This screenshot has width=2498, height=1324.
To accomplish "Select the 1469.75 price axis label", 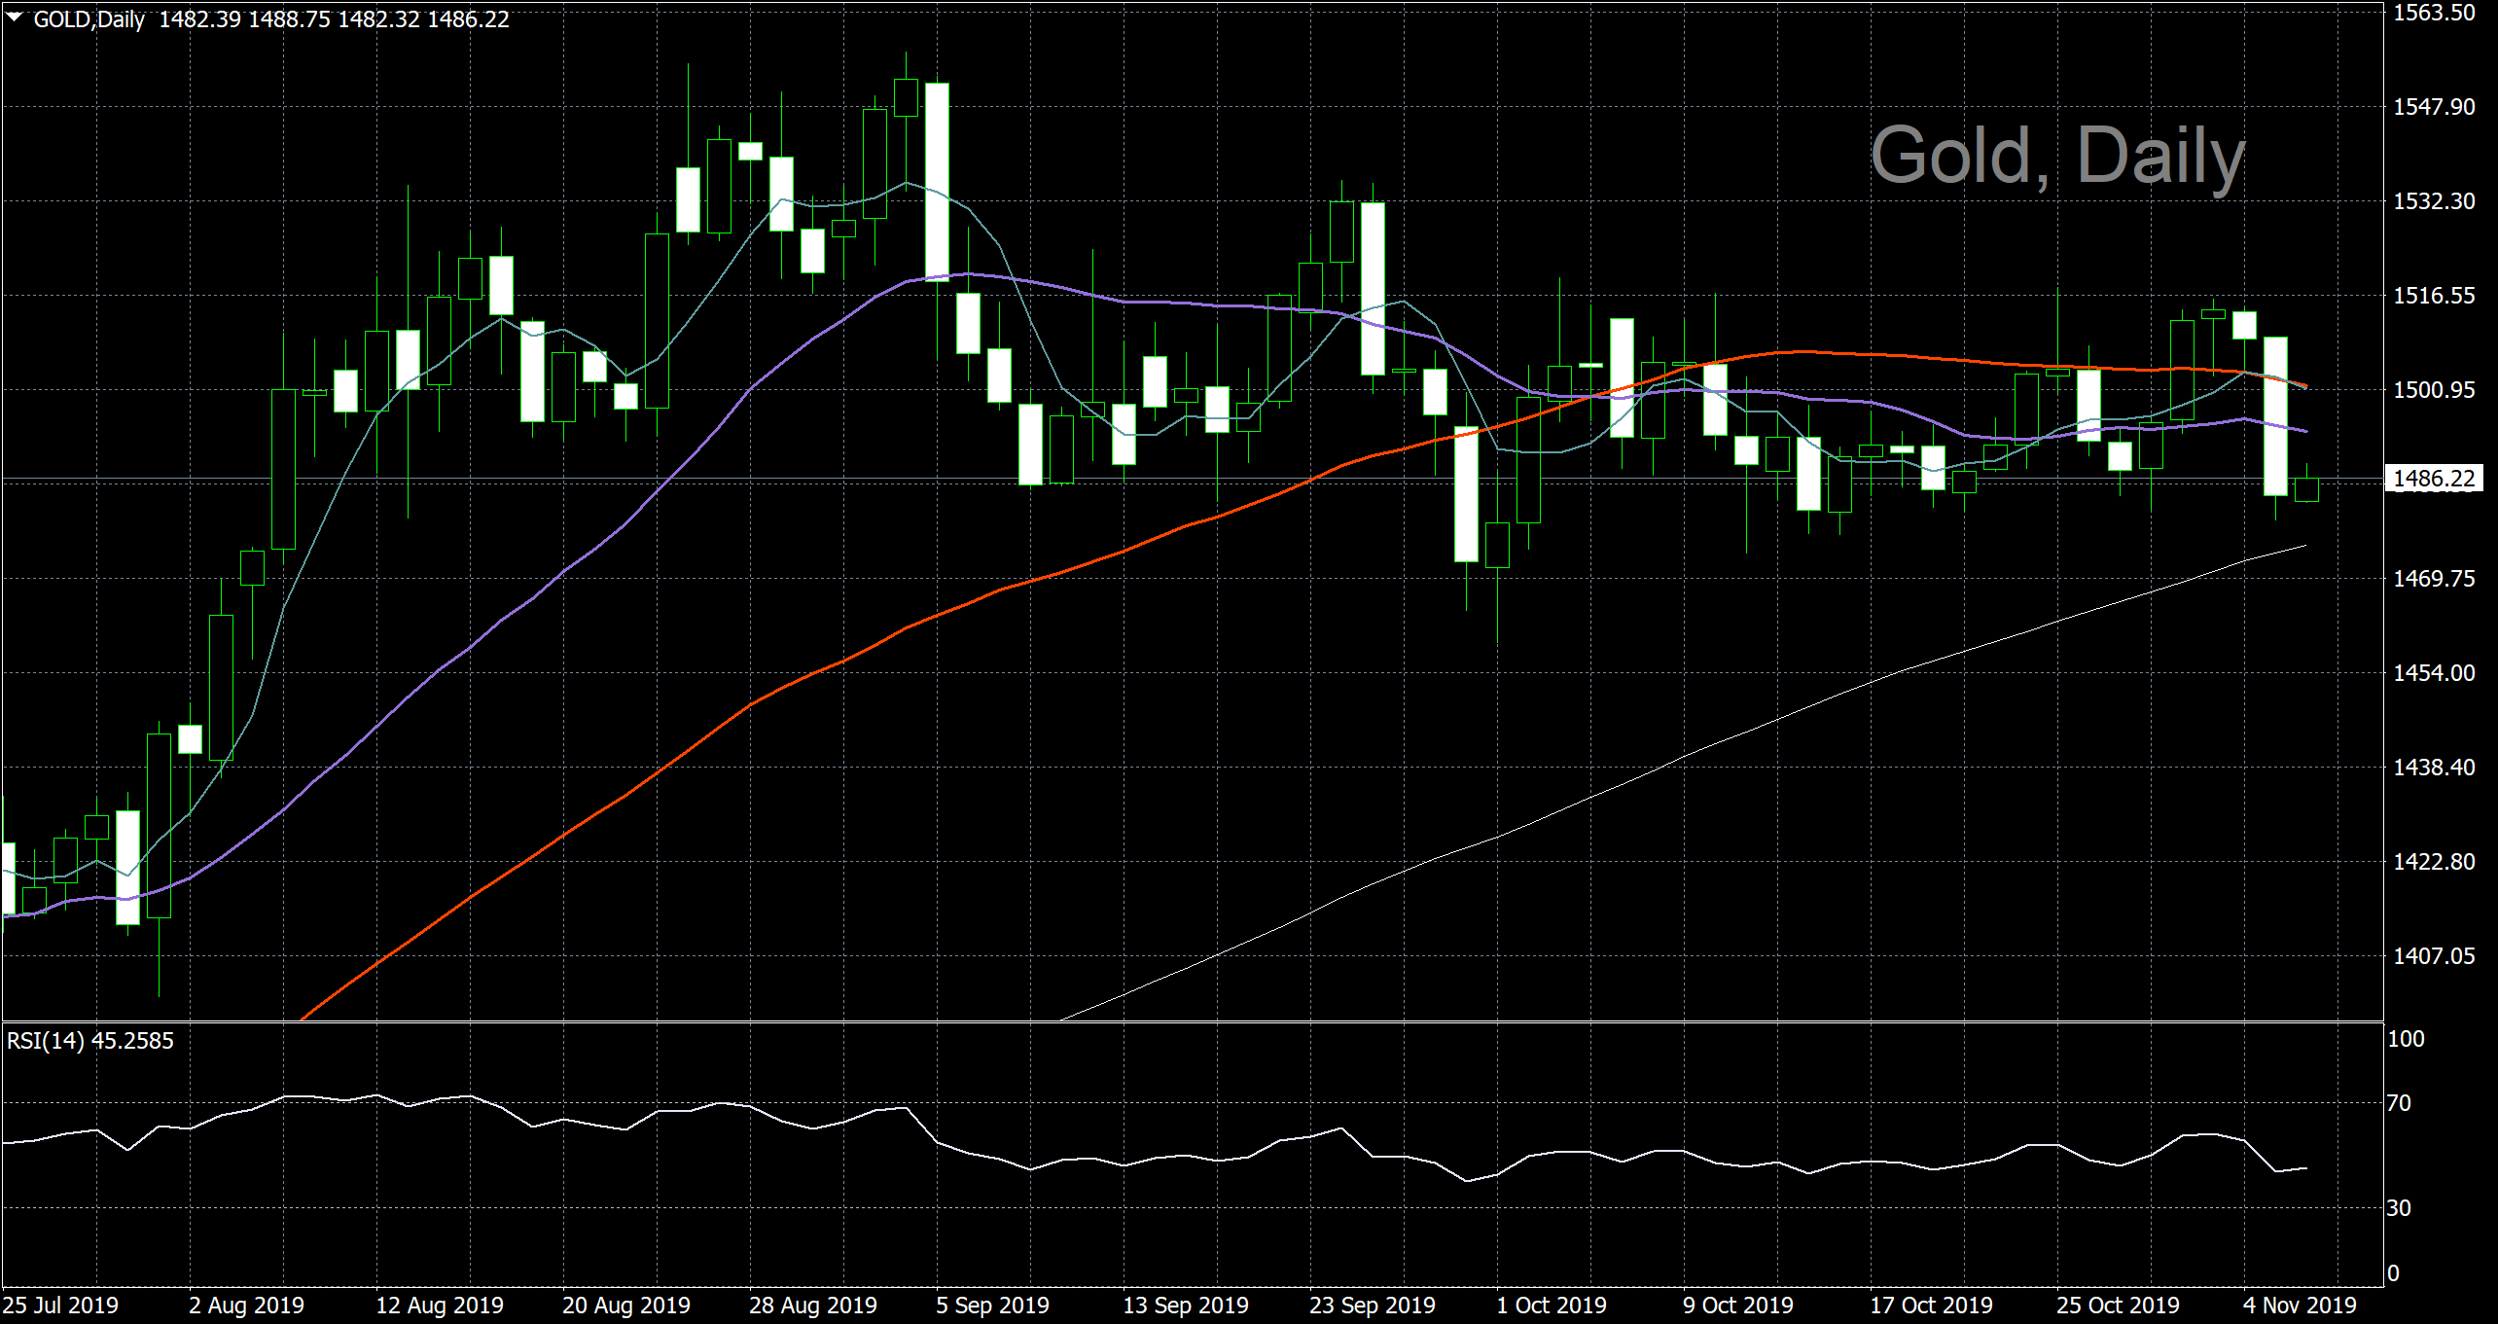I will [x=2434, y=579].
